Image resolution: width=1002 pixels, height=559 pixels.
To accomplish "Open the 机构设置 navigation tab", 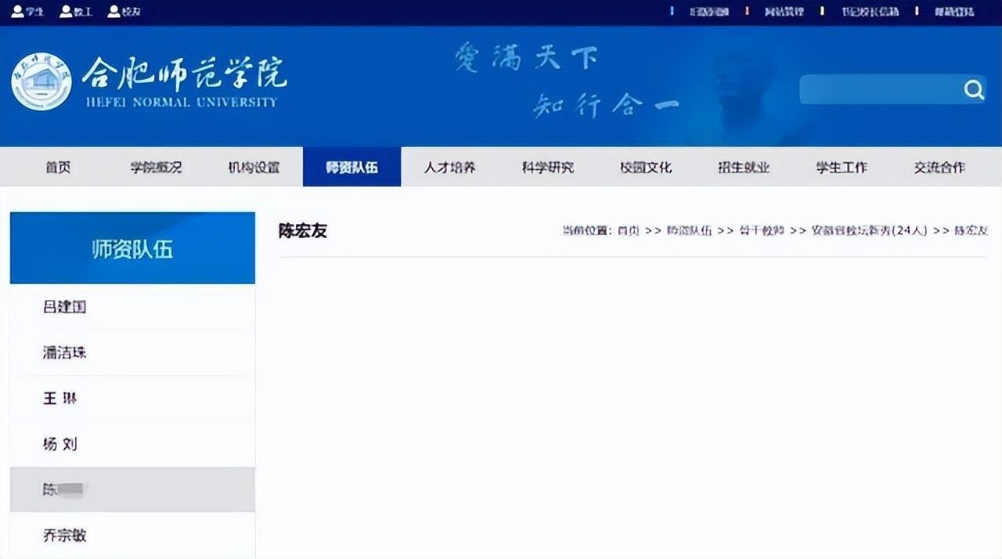I will tap(254, 167).
